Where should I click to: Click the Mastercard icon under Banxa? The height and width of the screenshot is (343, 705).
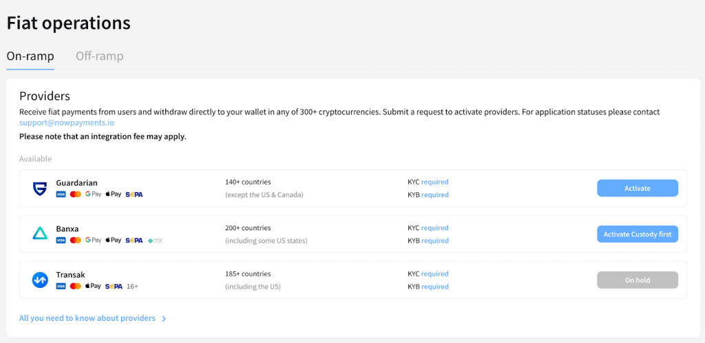click(76, 240)
